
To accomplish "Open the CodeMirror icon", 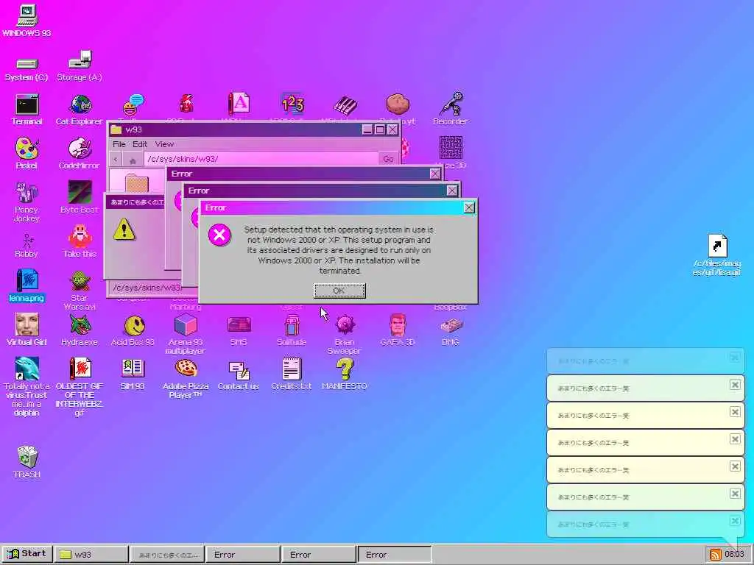I will [80, 148].
